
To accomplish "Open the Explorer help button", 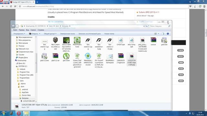I will click(x=168, y=34).
